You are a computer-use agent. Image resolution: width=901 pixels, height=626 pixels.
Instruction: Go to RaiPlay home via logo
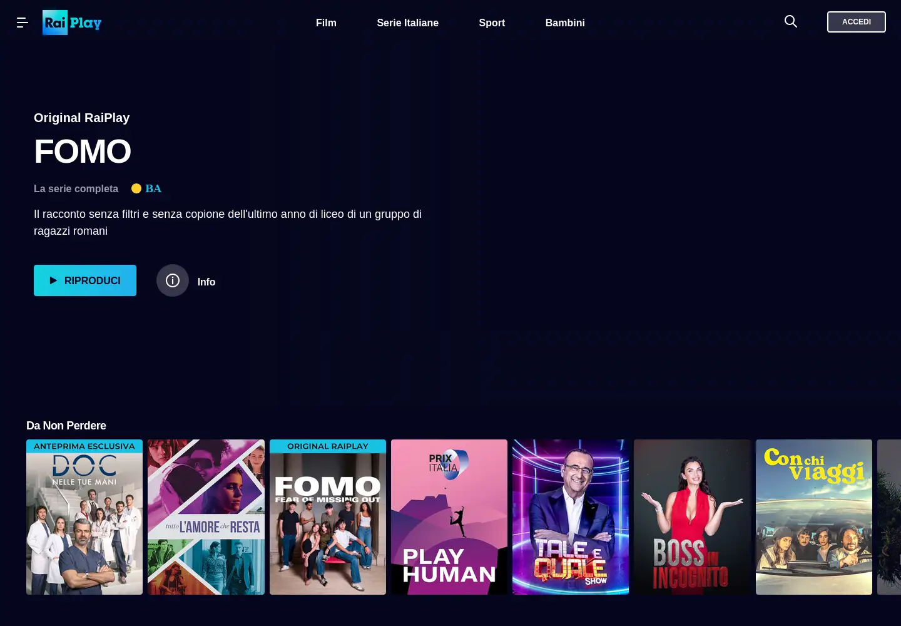(72, 23)
